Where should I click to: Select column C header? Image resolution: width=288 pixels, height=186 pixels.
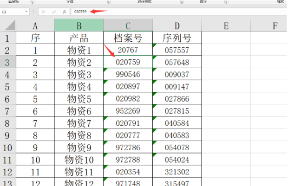pos(128,25)
